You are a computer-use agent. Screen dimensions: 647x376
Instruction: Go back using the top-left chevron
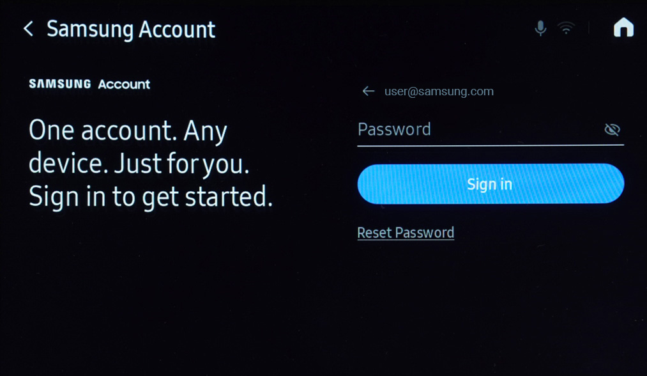[x=28, y=29]
